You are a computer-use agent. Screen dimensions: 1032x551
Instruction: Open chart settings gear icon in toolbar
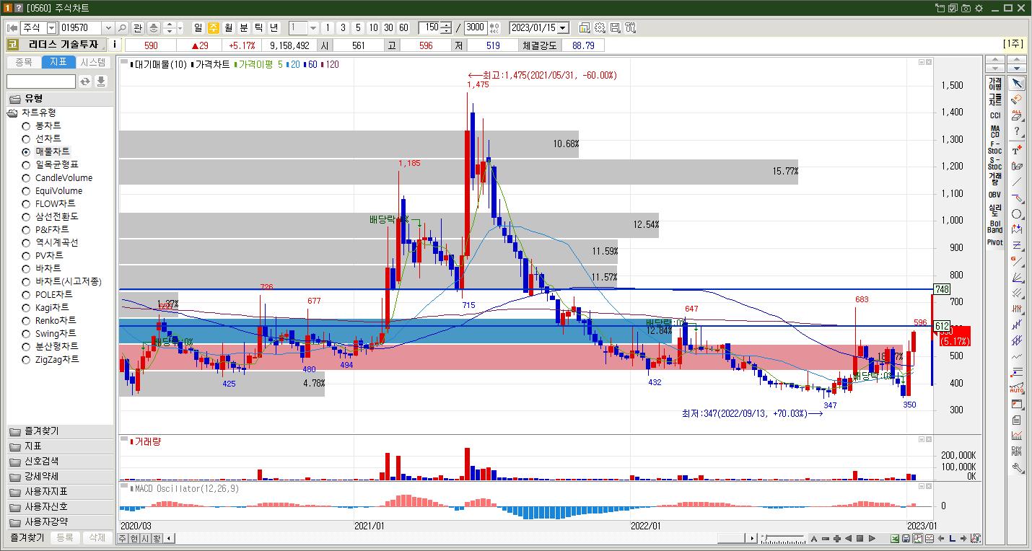point(600,27)
